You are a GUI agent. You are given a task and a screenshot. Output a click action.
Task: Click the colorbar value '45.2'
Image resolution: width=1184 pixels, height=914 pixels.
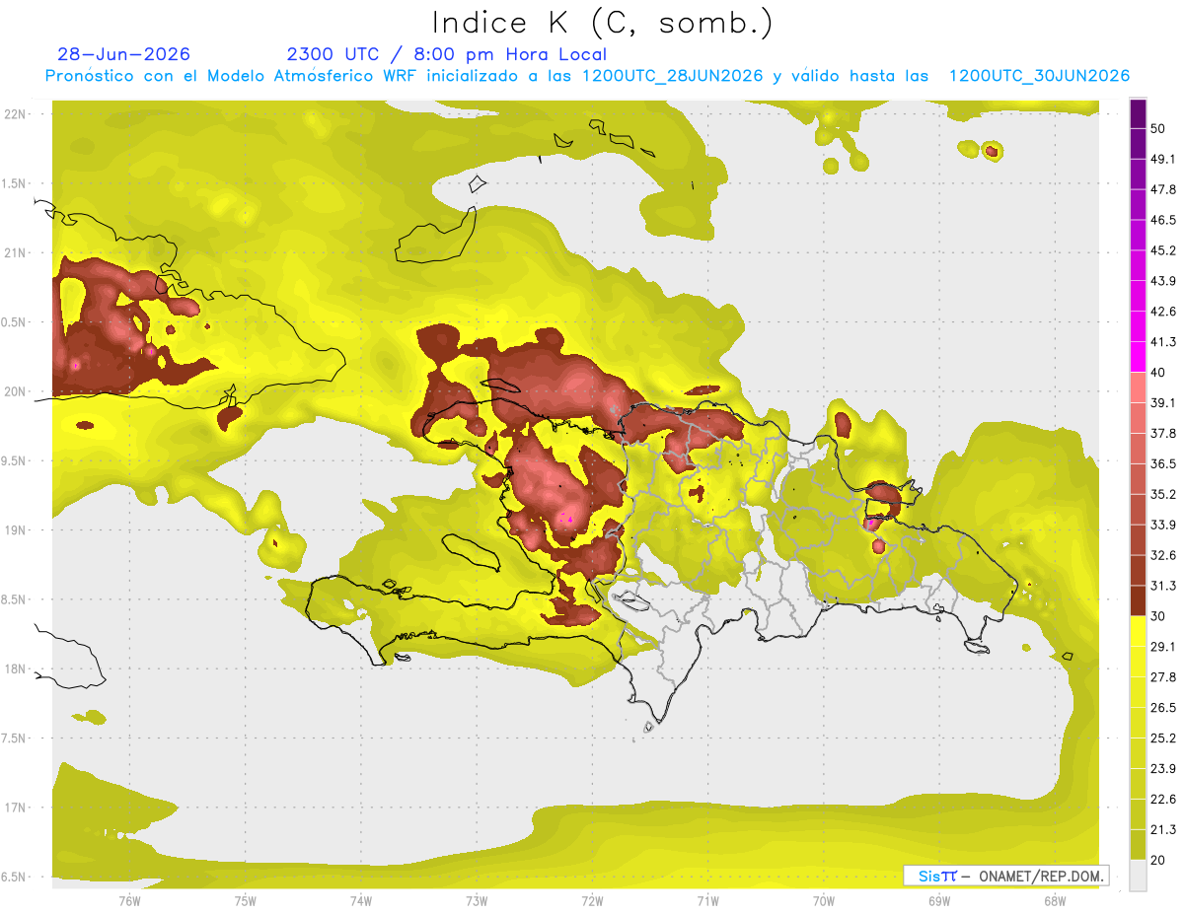1163,250
